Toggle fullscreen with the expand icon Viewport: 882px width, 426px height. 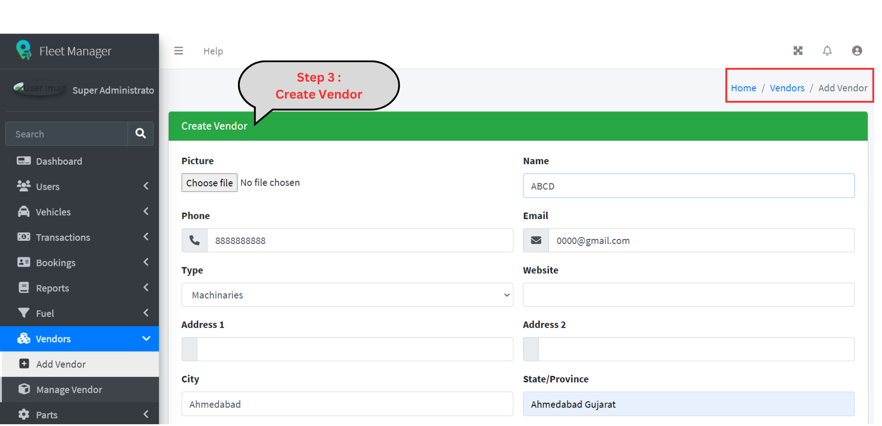pos(797,51)
